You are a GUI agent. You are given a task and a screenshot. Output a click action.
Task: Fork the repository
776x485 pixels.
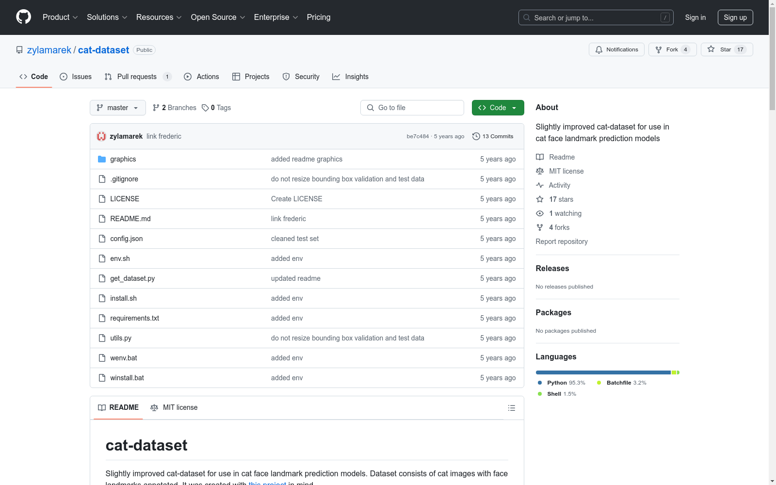672,49
